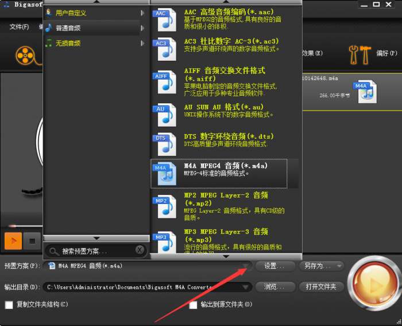Stop preview with the square stop button
The height and width of the screenshot is (326, 402).
click(x=32, y=241)
